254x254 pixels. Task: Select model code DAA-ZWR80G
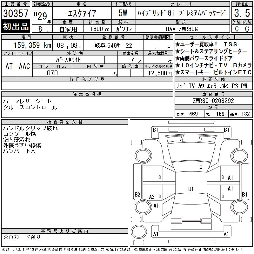182,29
